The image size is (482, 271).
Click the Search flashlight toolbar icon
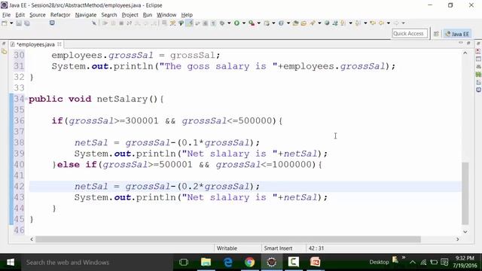(x=313, y=23)
